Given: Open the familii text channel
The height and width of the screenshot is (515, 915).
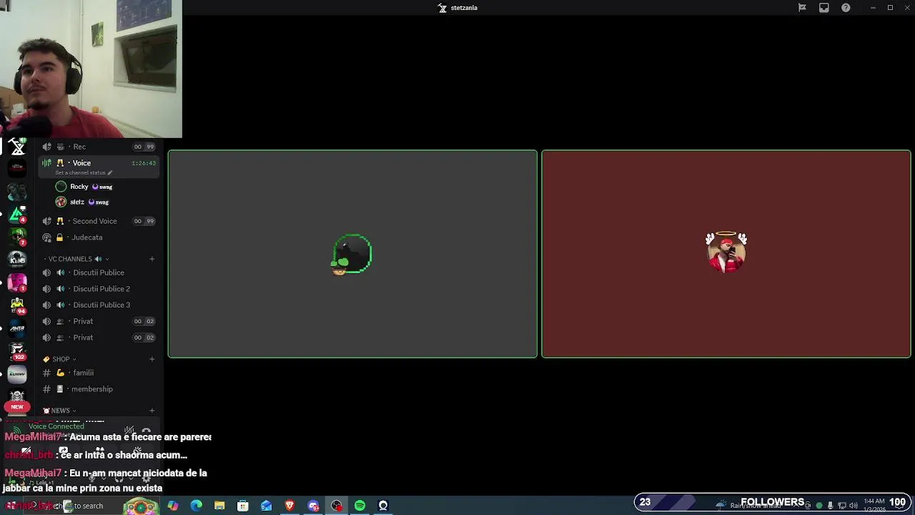Looking at the screenshot, I should pyautogui.click(x=99, y=373).
